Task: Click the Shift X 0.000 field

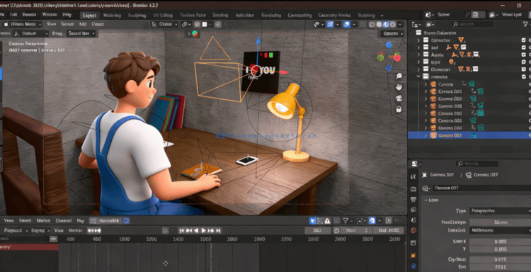Action: coord(500,242)
